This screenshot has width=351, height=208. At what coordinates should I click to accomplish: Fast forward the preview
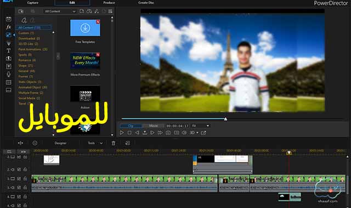[160, 132]
